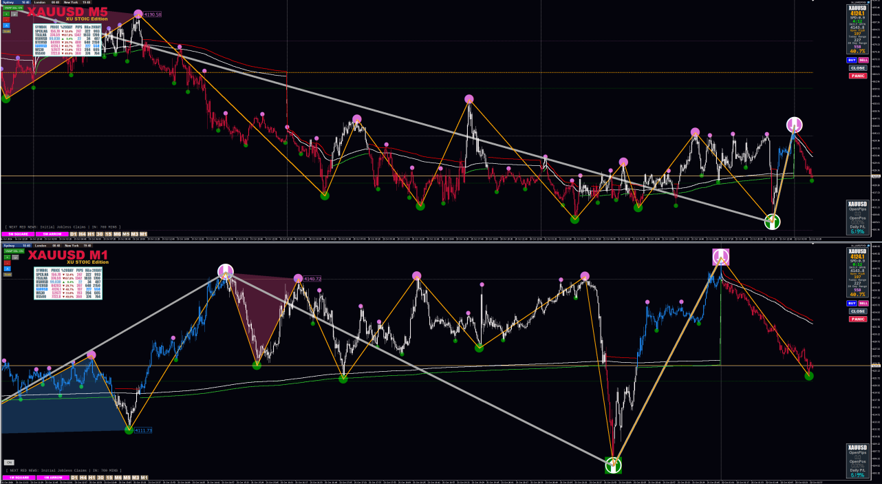Click CLOSE button in M5 chart
Image resolution: width=882 pixels, height=484 pixels.
point(858,68)
